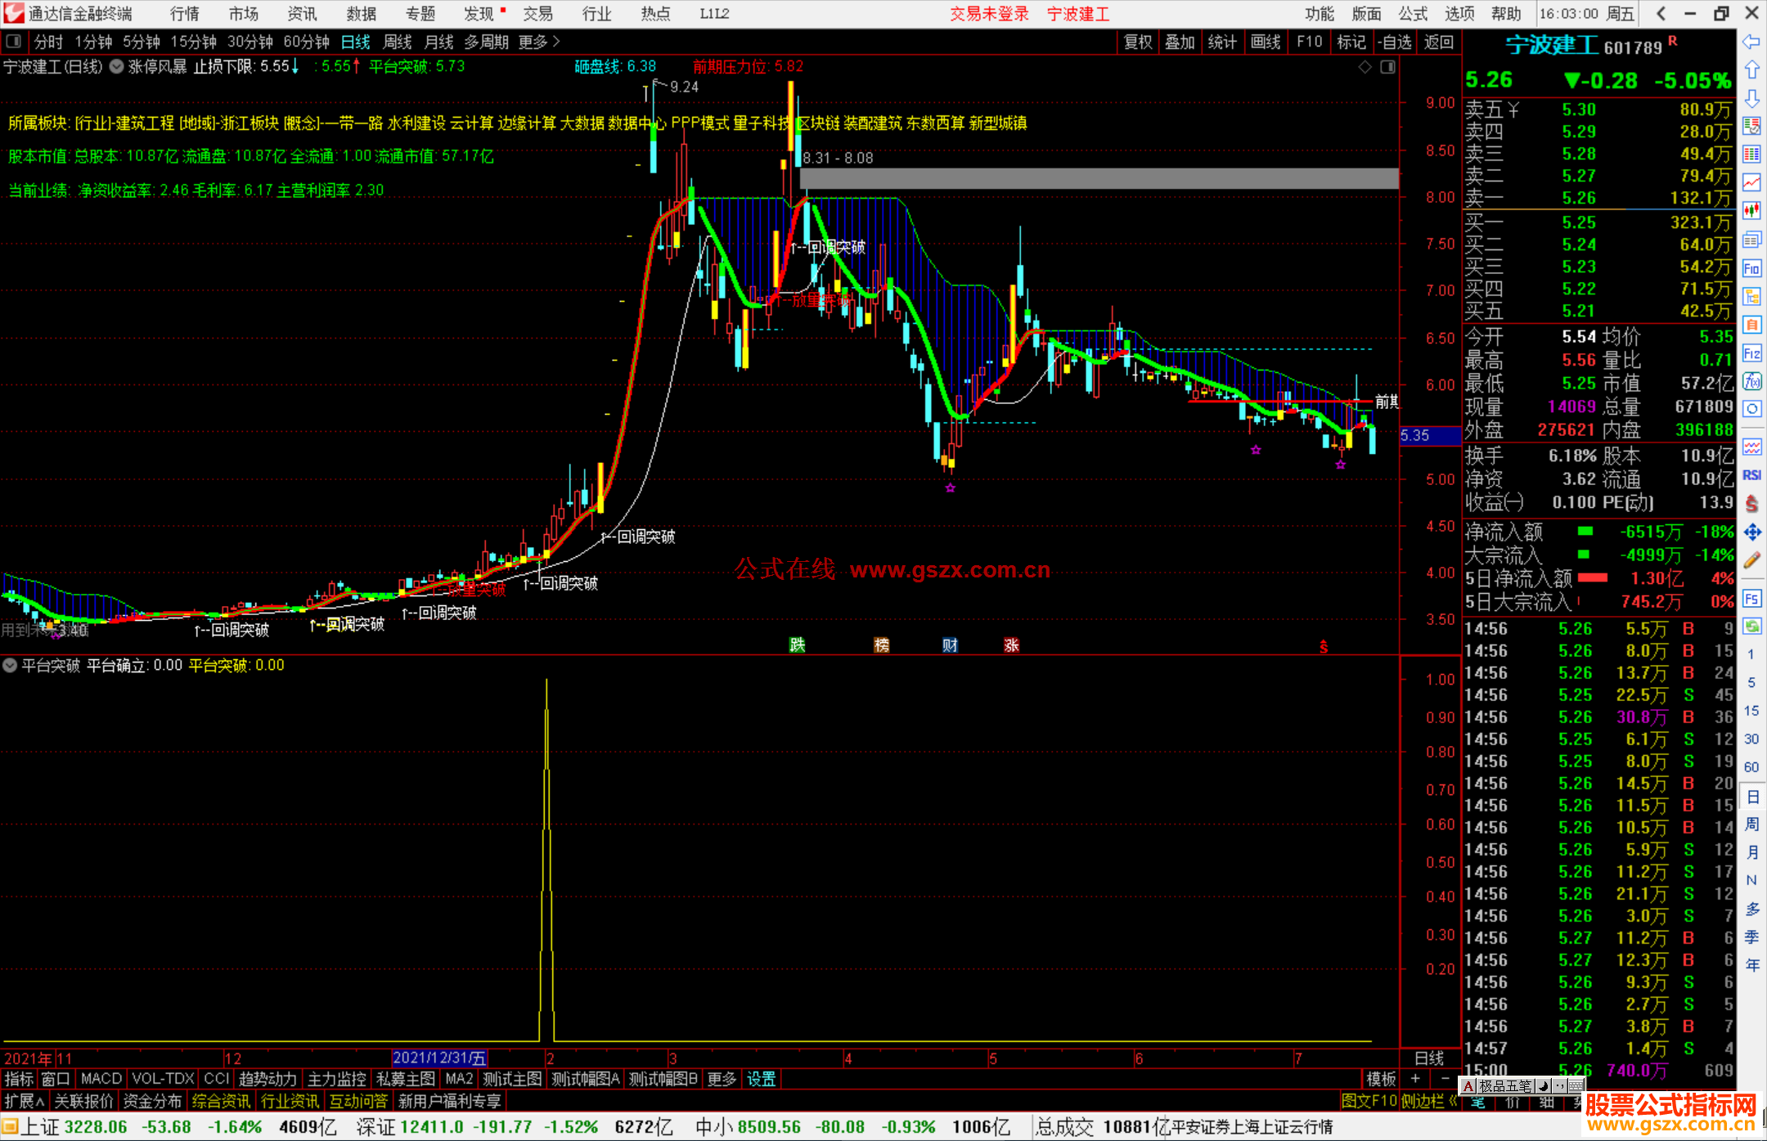Switch to candlestick chart icon in sidebar

point(1751,210)
